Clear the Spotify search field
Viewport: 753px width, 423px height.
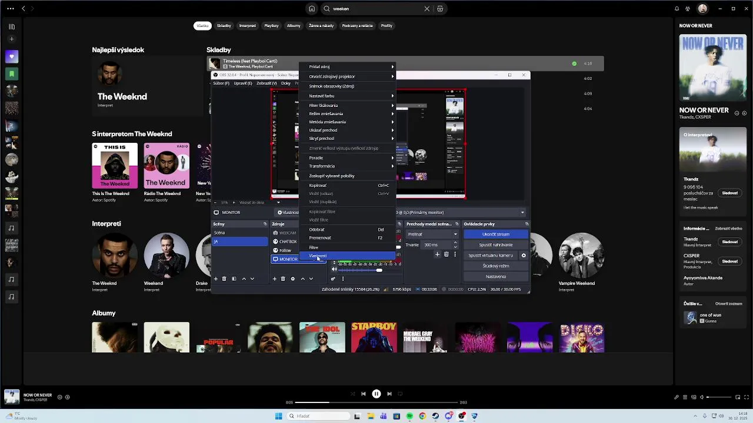tap(427, 9)
